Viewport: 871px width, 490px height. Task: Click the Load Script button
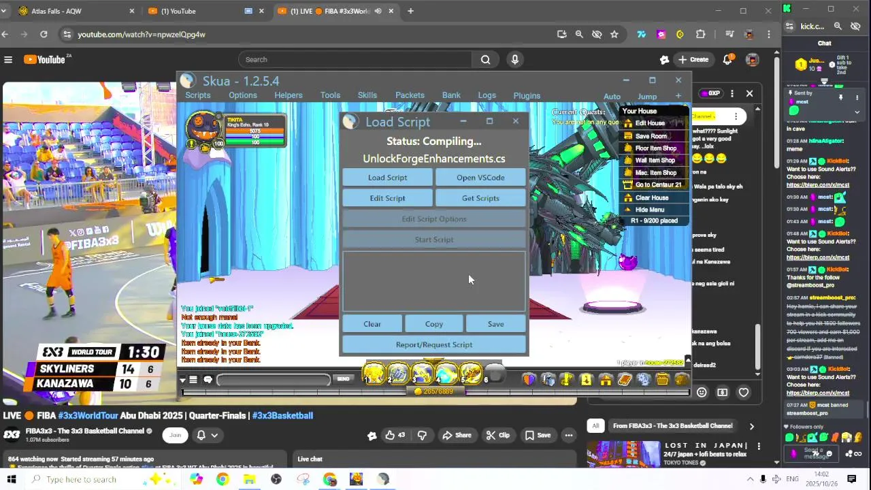[x=387, y=178]
